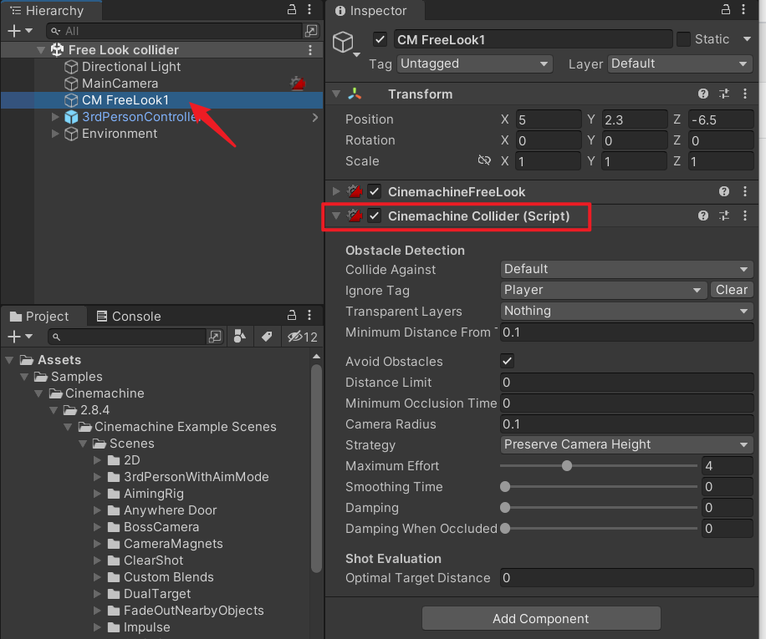Open the Layer dropdown showing Default
This screenshot has width=766, height=639.
[680, 63]
